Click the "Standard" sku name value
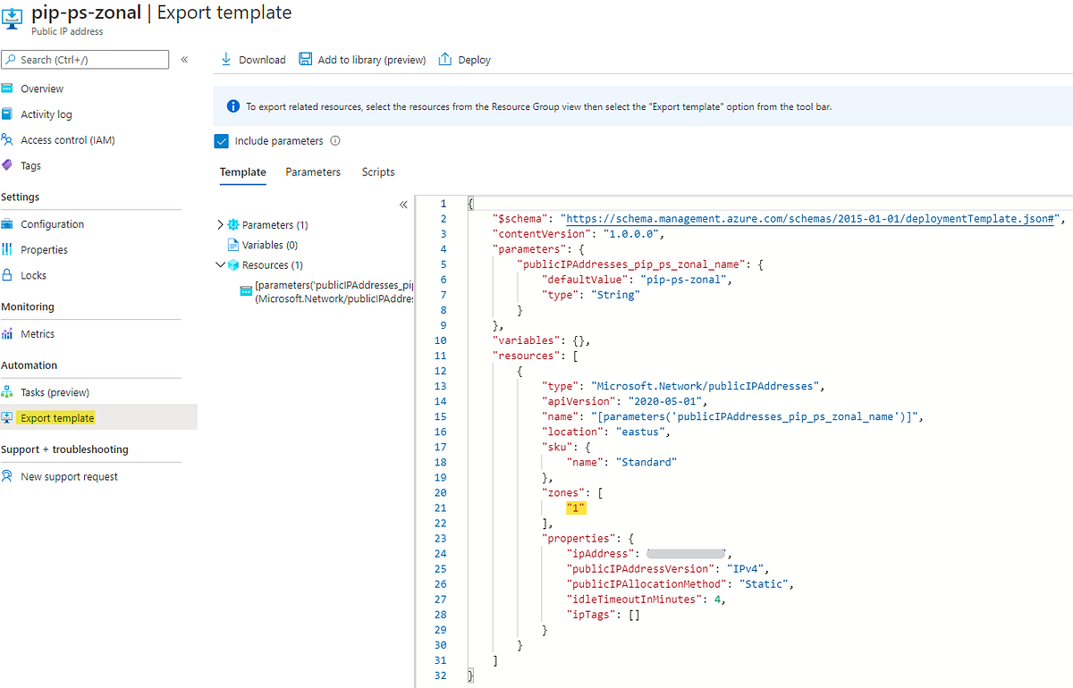Image resolution: width=1073 pixels, height=688 pixels. [x=648, y=462]
